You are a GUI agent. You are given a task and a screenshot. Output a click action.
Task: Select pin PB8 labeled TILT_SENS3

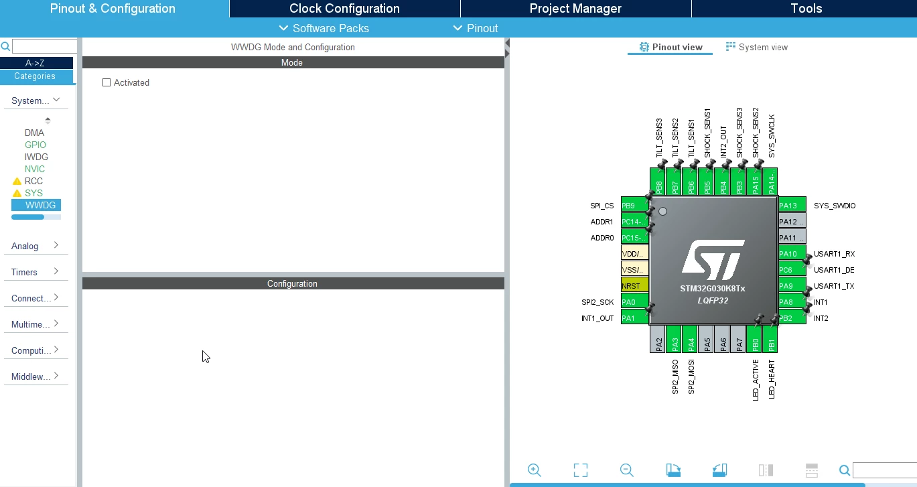click(x=658, y=182)
